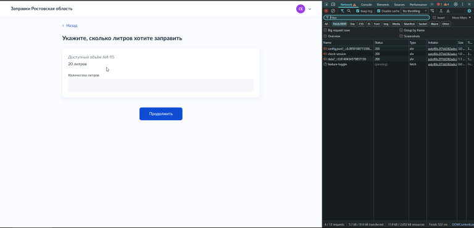474x228 pixels.
Task: Toggle the network filter funnel icon
Action: (342, 11)
